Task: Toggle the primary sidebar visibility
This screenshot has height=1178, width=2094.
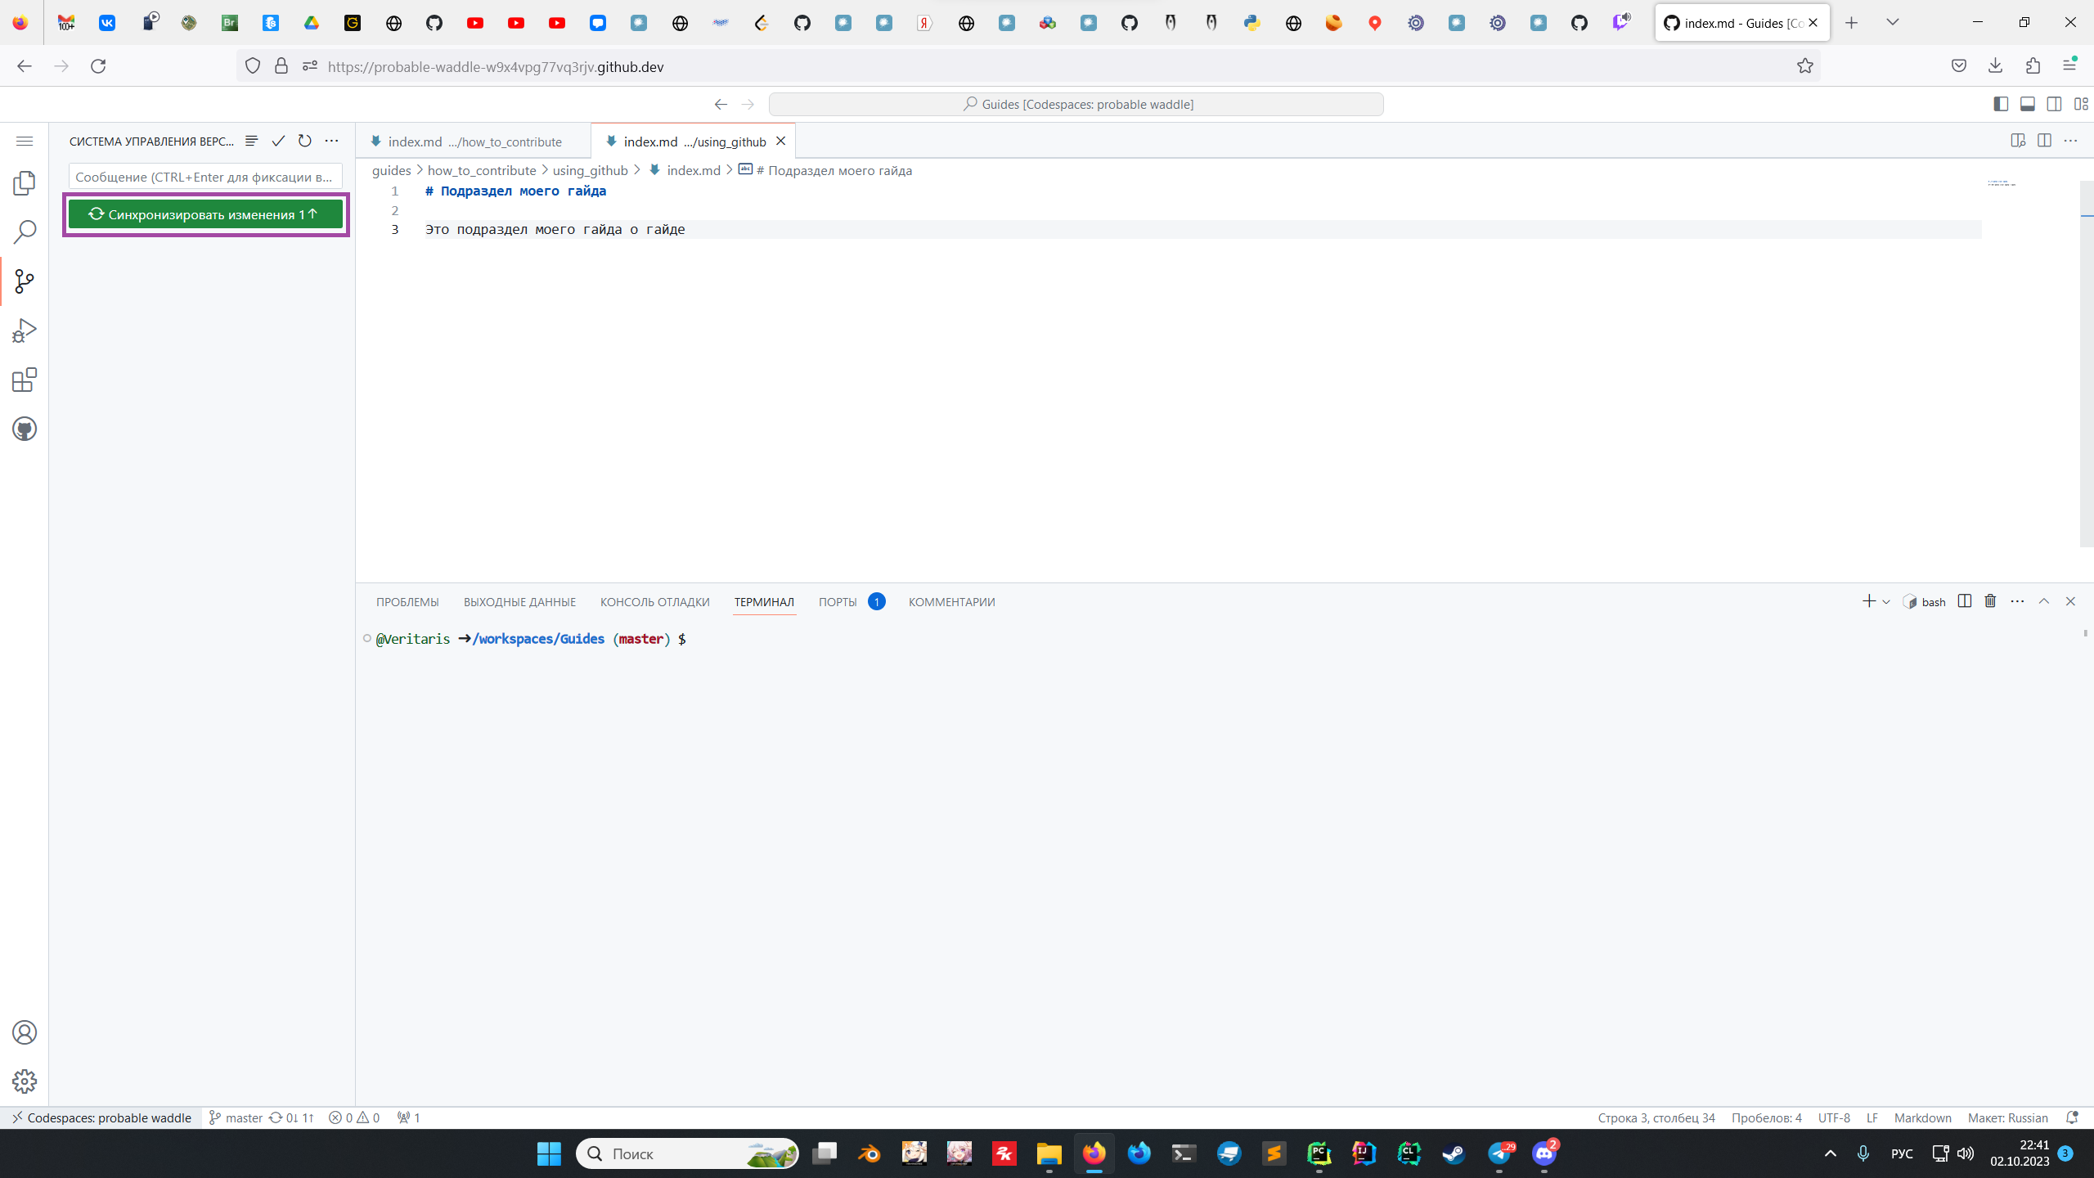Action: pyautogui.click(x=2001, y=104)
